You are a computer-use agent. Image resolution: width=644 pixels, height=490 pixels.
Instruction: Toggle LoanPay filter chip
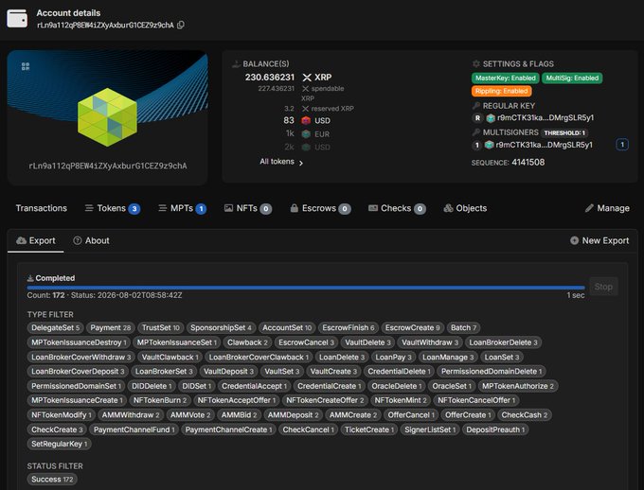click(393, 357)
